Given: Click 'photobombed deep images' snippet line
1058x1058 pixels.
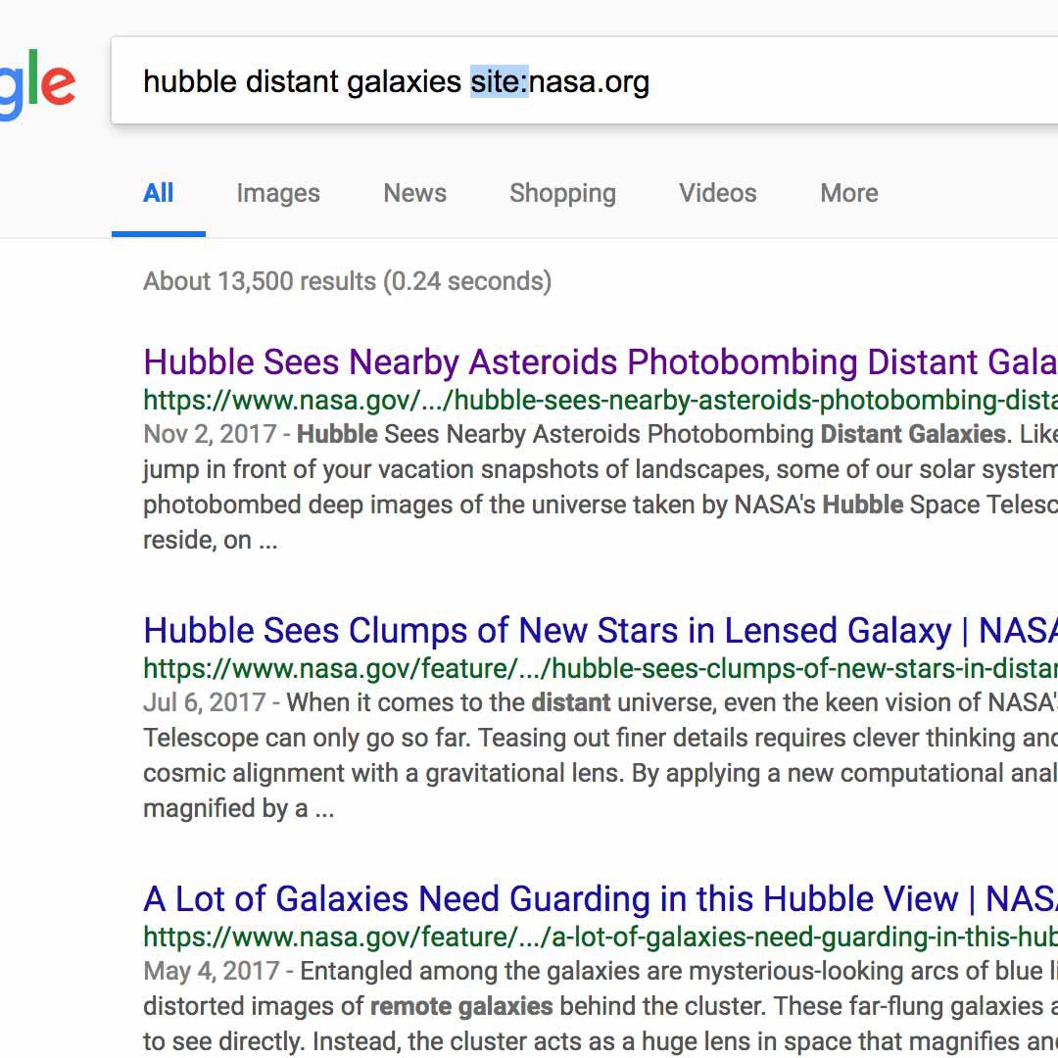Looking at the screenshot, I should click(x=601, y=505).
